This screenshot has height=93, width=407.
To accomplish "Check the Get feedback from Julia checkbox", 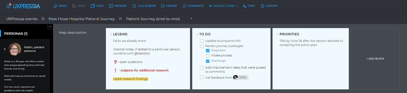I will coord(202,77).
